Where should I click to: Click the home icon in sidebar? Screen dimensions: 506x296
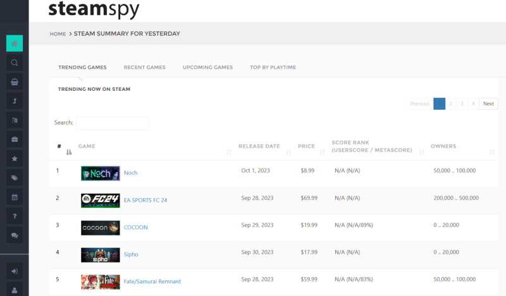coord(15,43)
